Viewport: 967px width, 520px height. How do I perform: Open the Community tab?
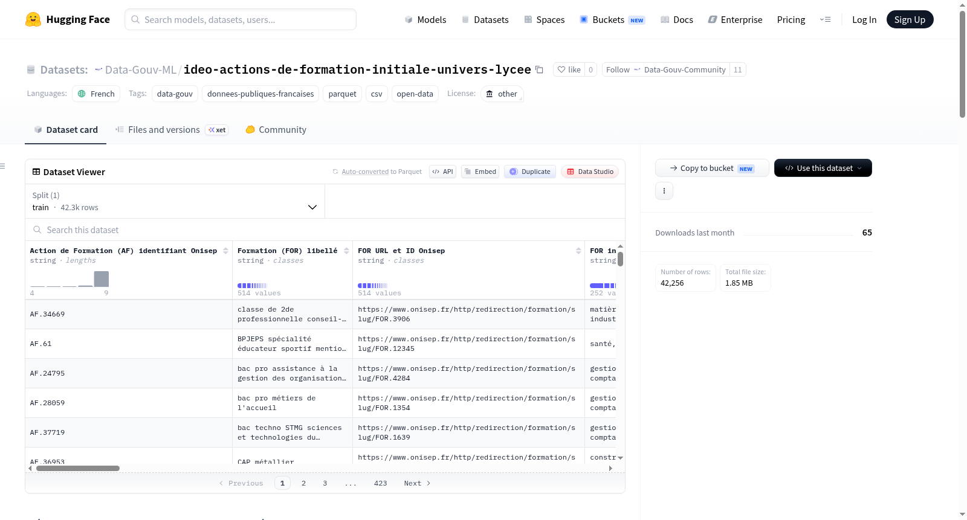pyautogui.click(x=276, y=130)
